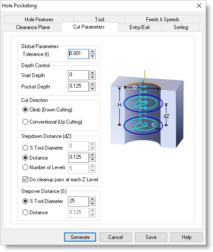
Task: Increase Start Depth with up arrow
Action: pos(92,73)
